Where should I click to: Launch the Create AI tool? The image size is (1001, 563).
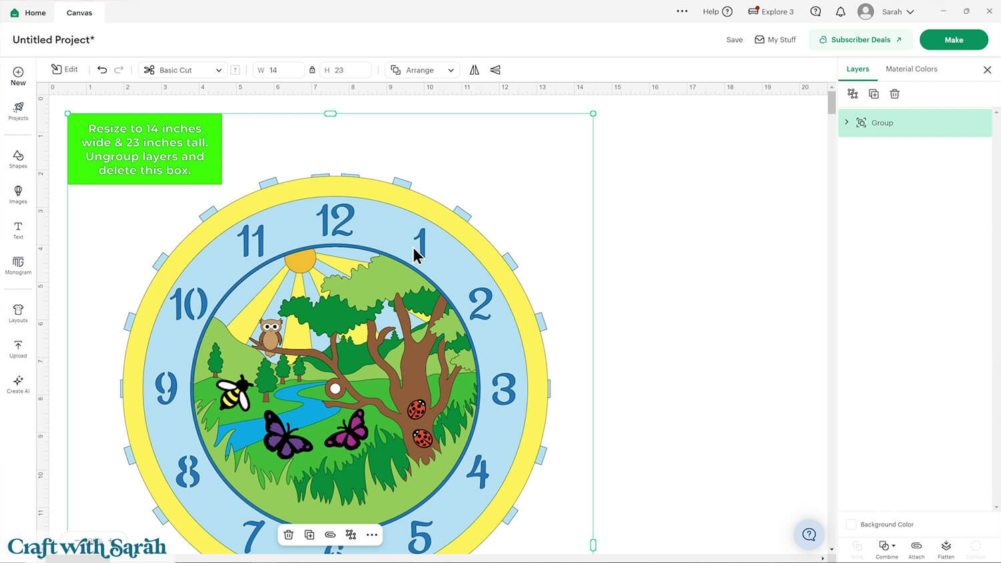point(18,384)
